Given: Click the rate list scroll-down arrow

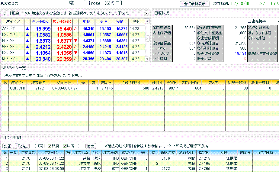Looking at the screenshot, I should pyautogui.click(x=147, y=59).
